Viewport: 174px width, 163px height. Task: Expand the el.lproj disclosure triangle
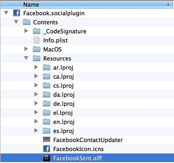coord(36,112)
